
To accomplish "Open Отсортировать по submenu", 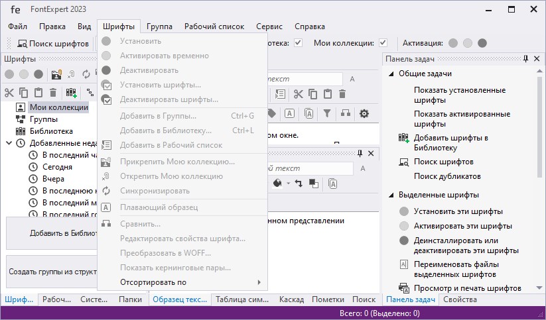I will (182, 282).
